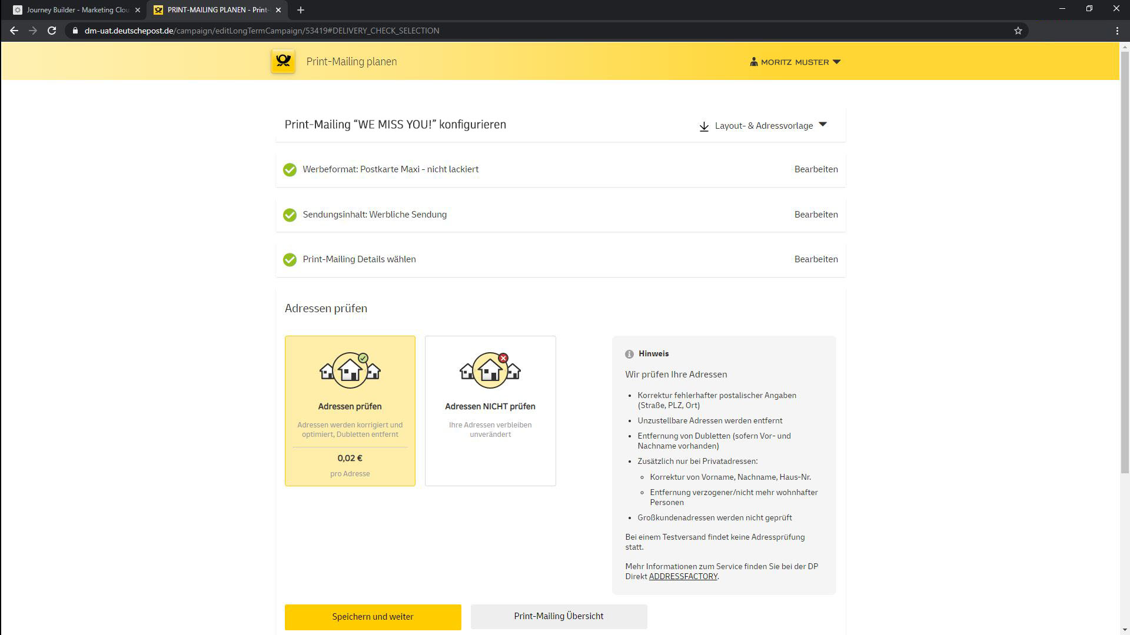This screenshot has height=635, width=1130.
Task: Edit the Print-Mailing Details section
Action: click(x=816, y=259)
